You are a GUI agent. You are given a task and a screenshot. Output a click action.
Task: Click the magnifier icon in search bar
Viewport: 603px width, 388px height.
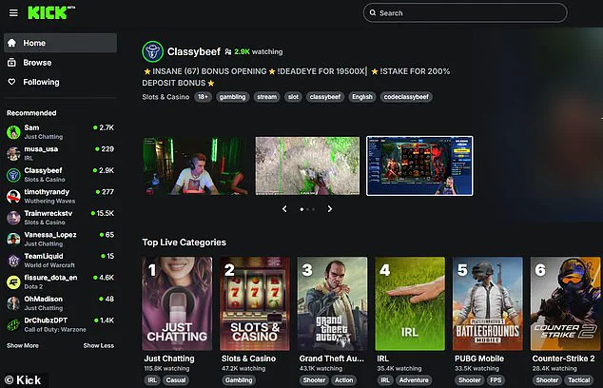click(x=372, y=13)
